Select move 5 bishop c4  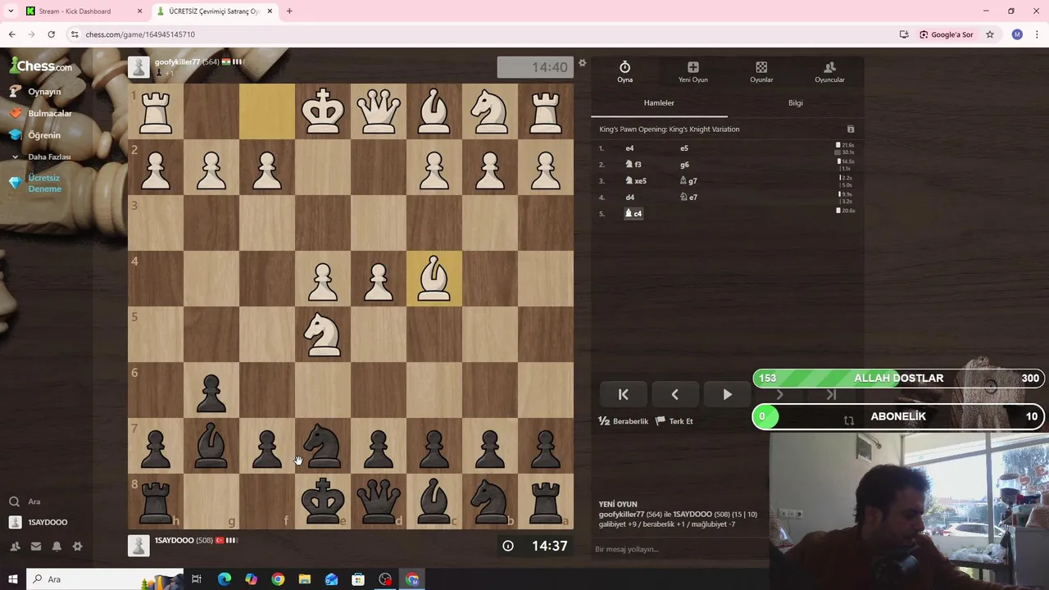633,213
